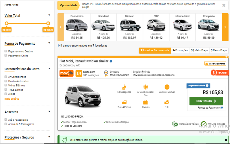Image resolution: width=230 pixels, height=144 pixels.
Task: Open the Formas de Pagamento link
Action: pos(209,108)
